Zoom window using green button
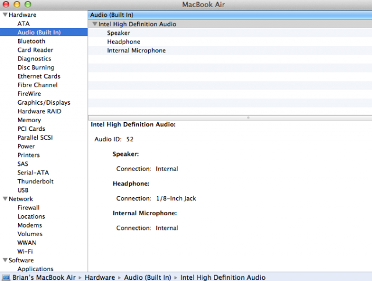 [x=28, y=4]
